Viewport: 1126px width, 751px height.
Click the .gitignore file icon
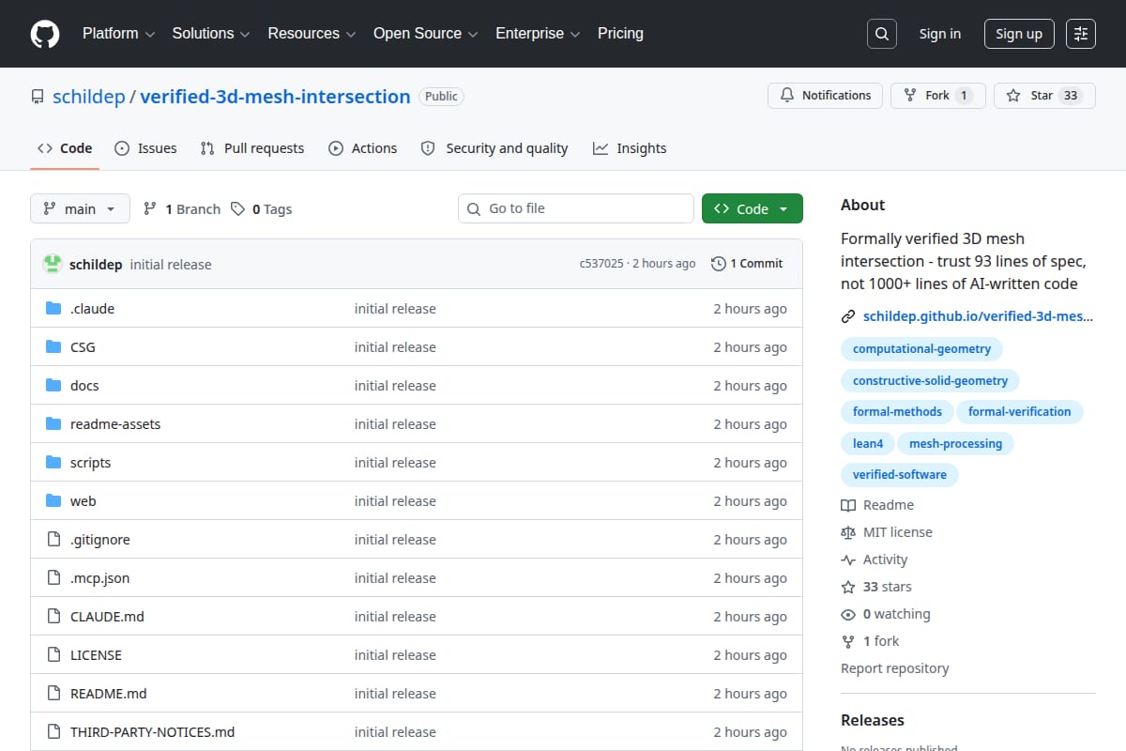[x=53, y=540]
